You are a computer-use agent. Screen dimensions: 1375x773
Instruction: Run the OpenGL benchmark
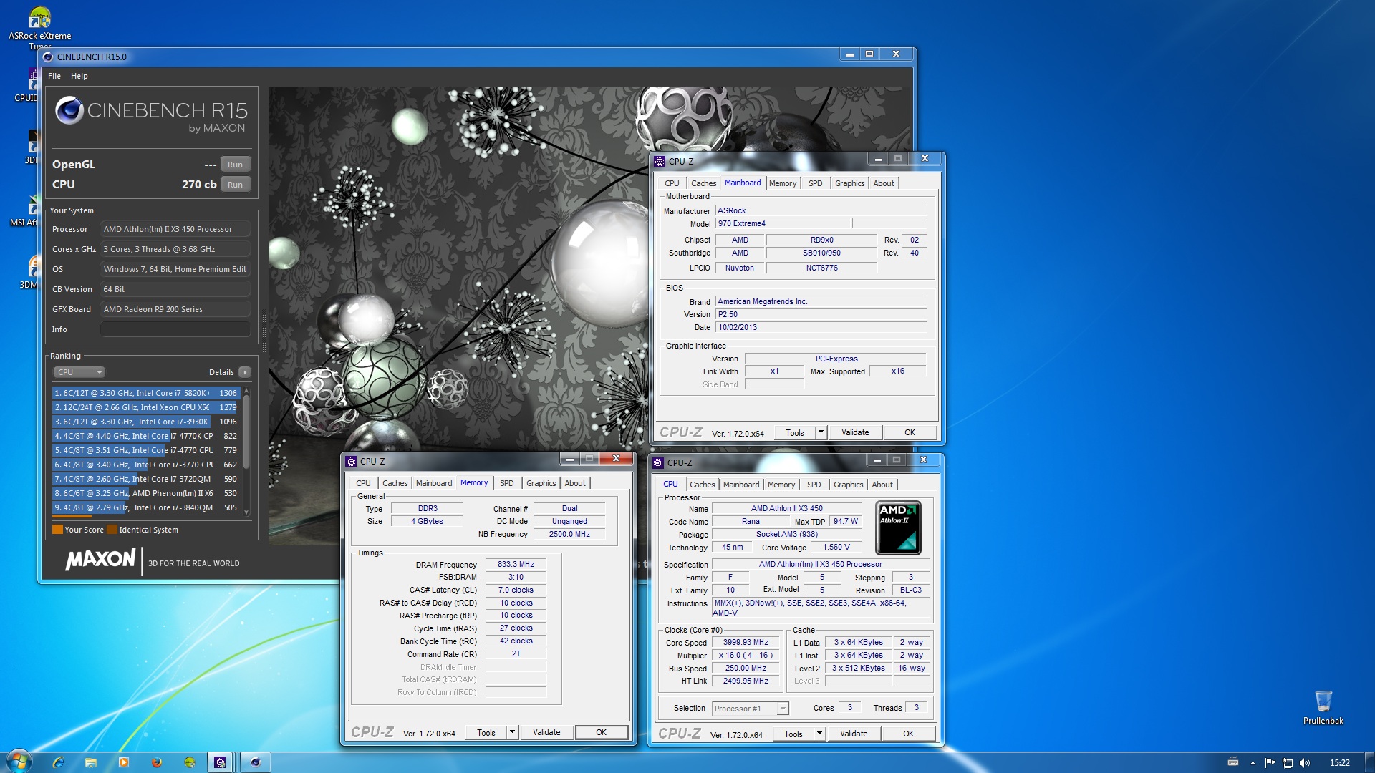pos(236,165)
